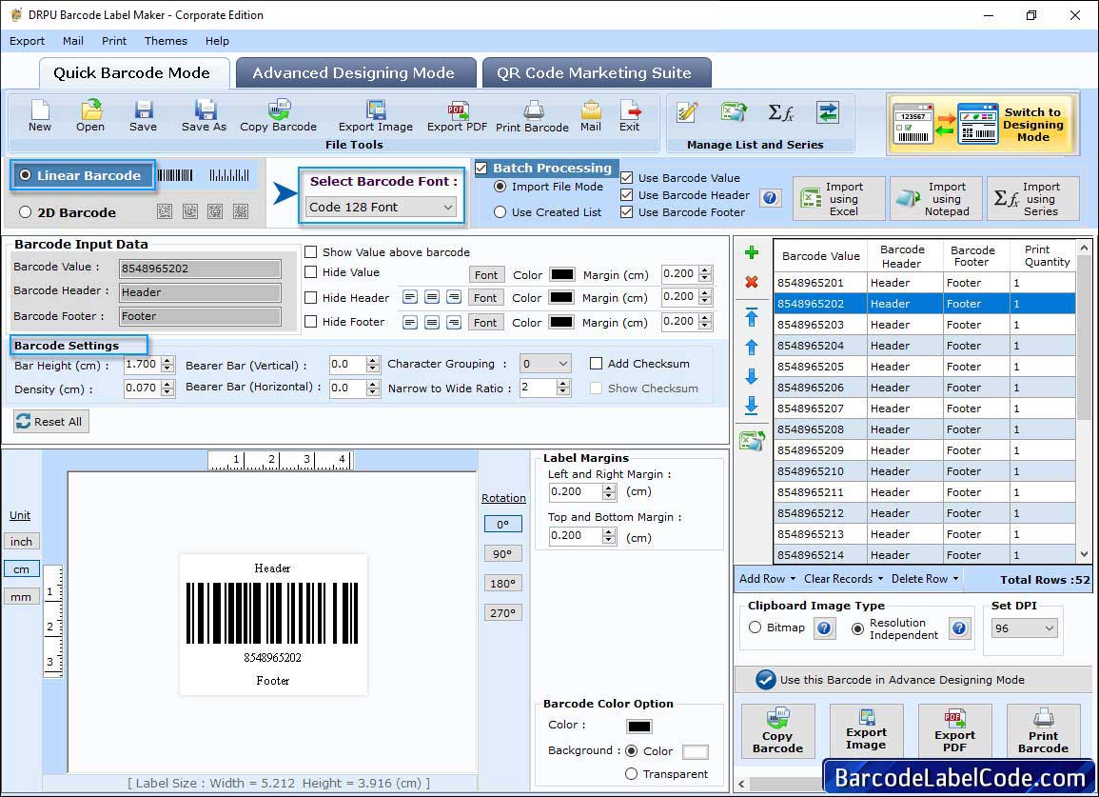Click the Mail toolbar icon
The image size is (1099, 797).
(591, 116)
